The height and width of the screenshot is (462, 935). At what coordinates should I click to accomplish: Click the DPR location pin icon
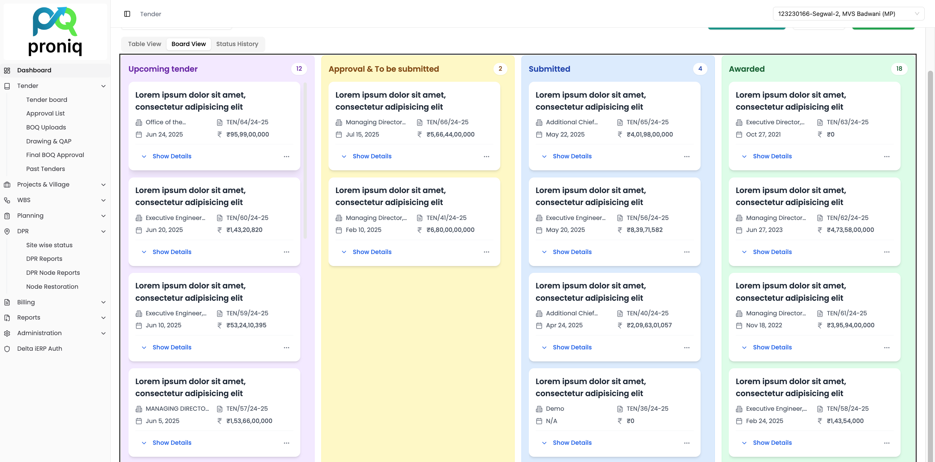(7, 231)
